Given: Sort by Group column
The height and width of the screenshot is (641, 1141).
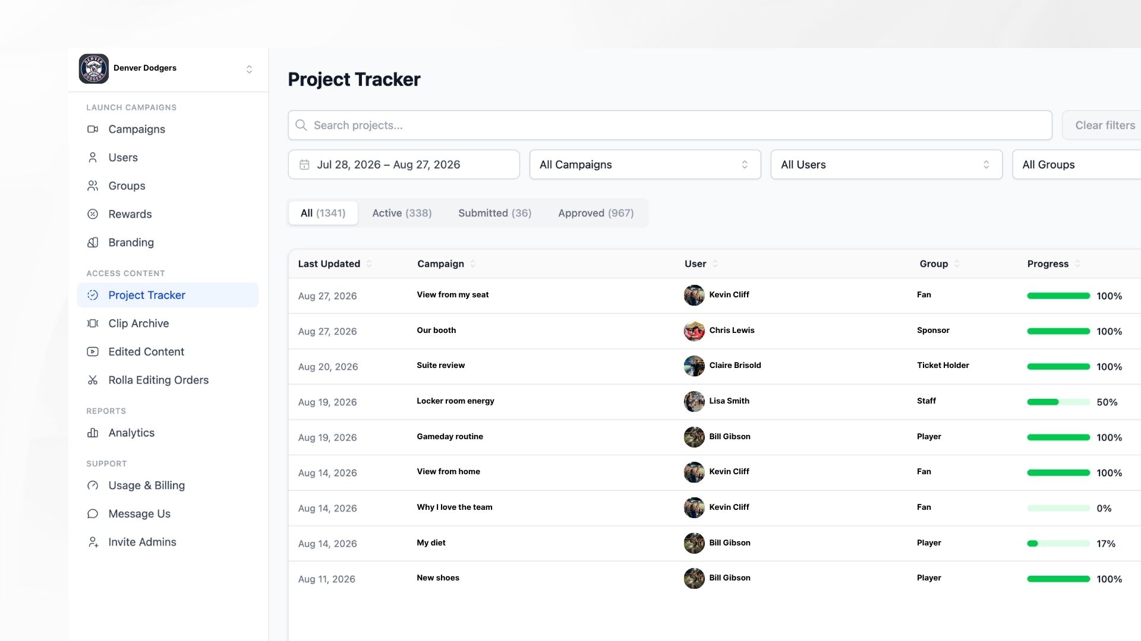Looking at the screenshot, I should [x=940, y=264].
